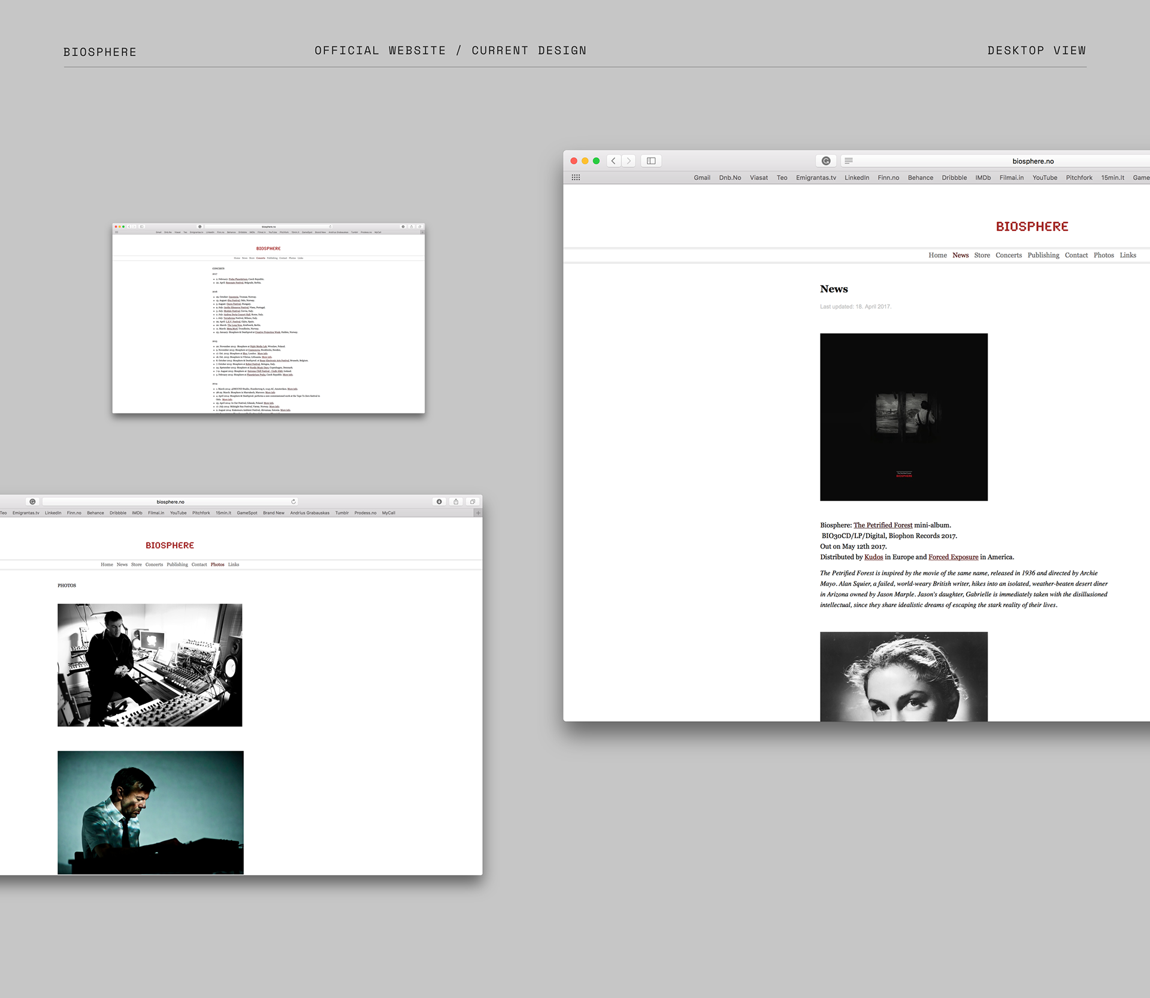The image size is (1150, 998).
Task: Click the biosphere.no address bar in Photos window
Action: click(171, 502)
